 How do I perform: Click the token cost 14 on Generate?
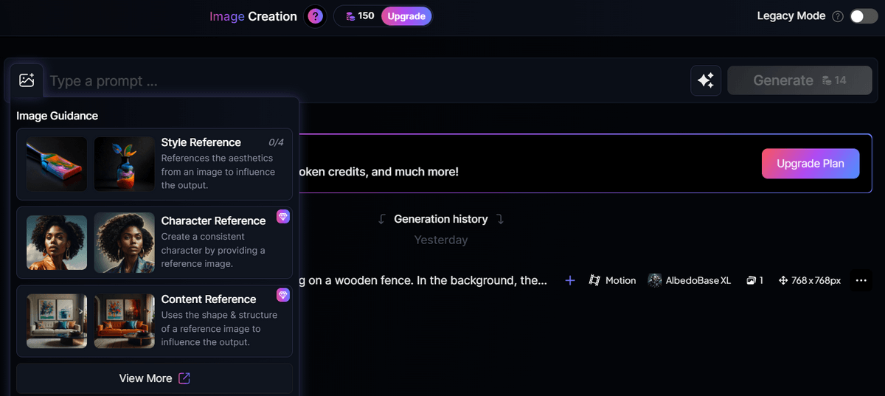coord(834,80)
